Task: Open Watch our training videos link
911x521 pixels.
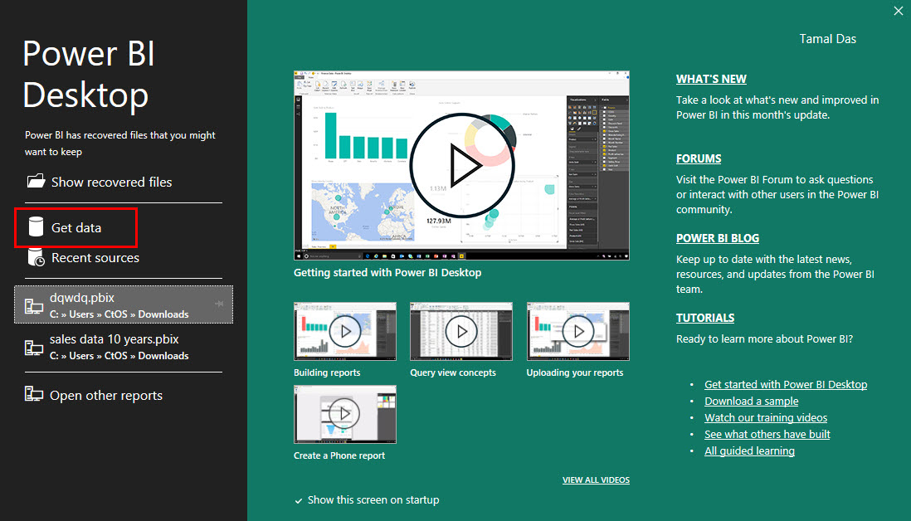Action: click(x=766, y=417)
